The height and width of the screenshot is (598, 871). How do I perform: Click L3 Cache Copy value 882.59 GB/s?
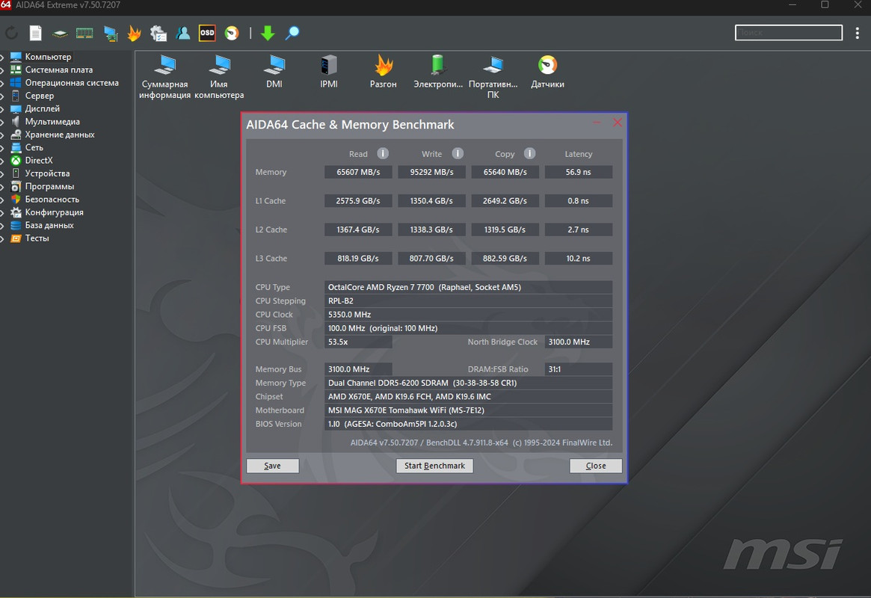(505, 258)
